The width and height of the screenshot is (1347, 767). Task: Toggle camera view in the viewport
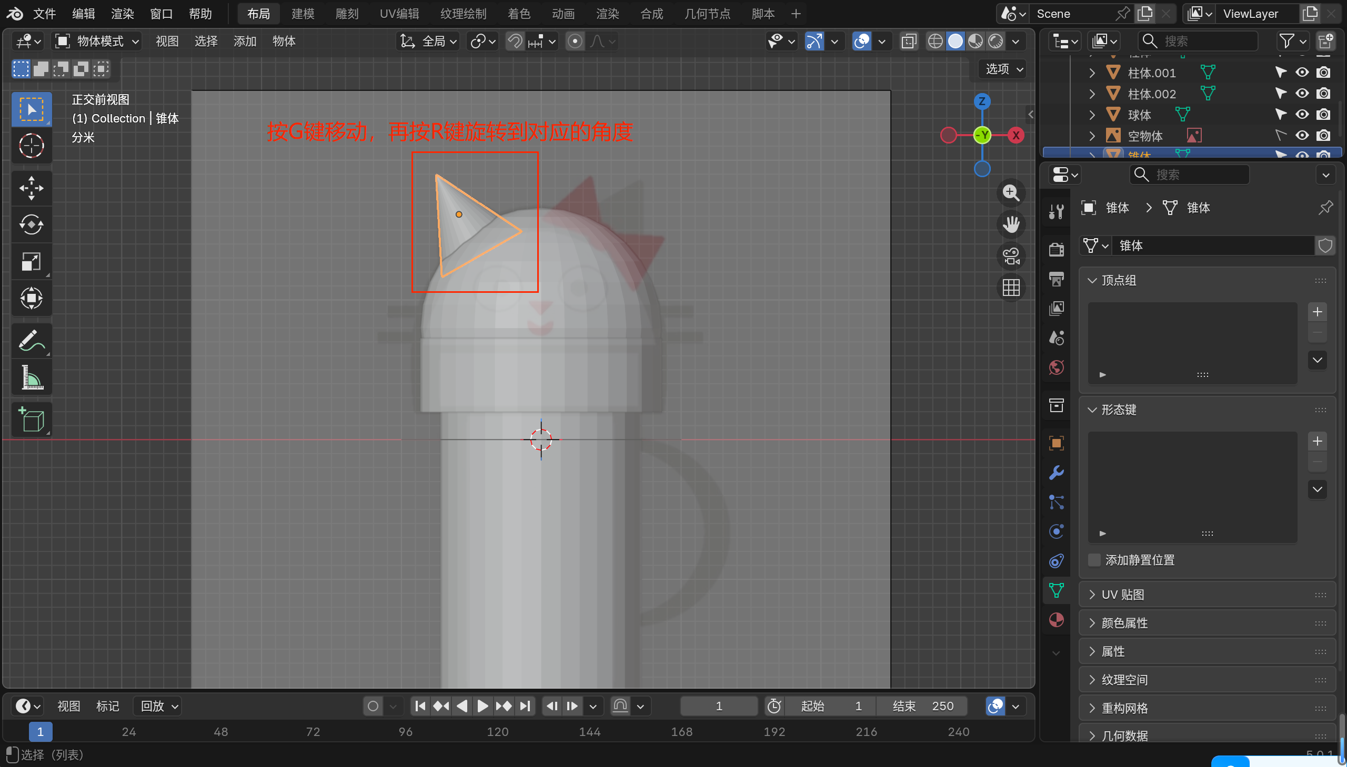tap(1011, 257)
